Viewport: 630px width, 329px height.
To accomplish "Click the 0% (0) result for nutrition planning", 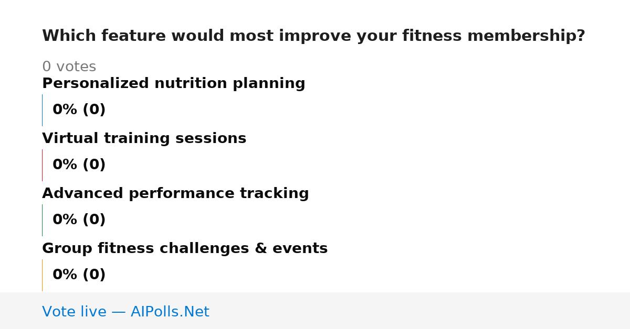I will 79,110.
